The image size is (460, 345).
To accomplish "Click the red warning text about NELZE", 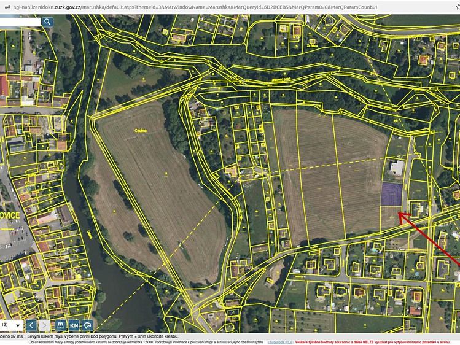I will click(x=373, y=342).
